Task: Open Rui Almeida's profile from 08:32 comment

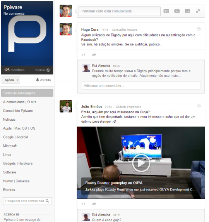Action: (x=101, y=215)
